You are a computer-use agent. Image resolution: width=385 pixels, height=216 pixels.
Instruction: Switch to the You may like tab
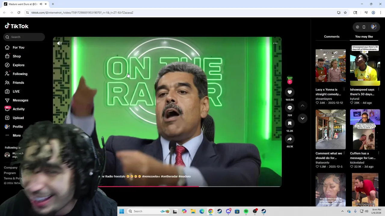point(364,37)
